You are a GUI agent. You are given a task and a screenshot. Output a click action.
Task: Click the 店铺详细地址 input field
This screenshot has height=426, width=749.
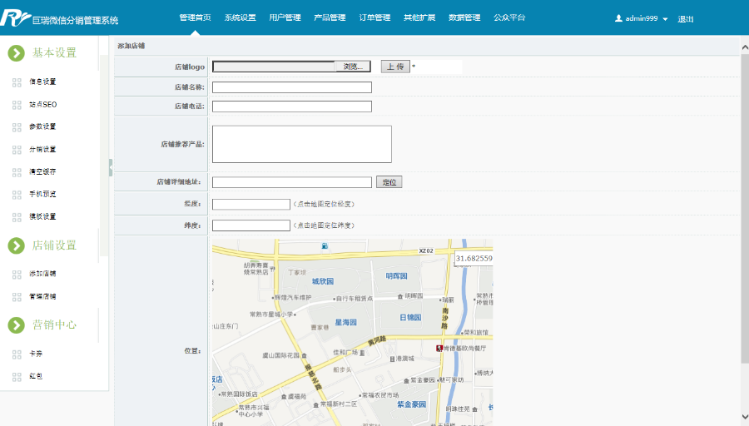pos(292,182)
